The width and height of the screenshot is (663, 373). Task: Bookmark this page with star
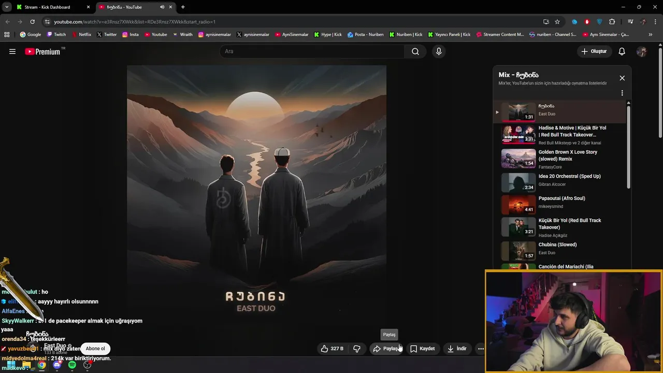point(557,22)
